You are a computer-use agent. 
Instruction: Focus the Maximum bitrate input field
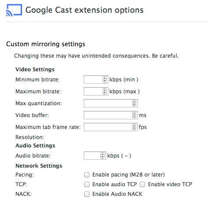coord(96,92)
